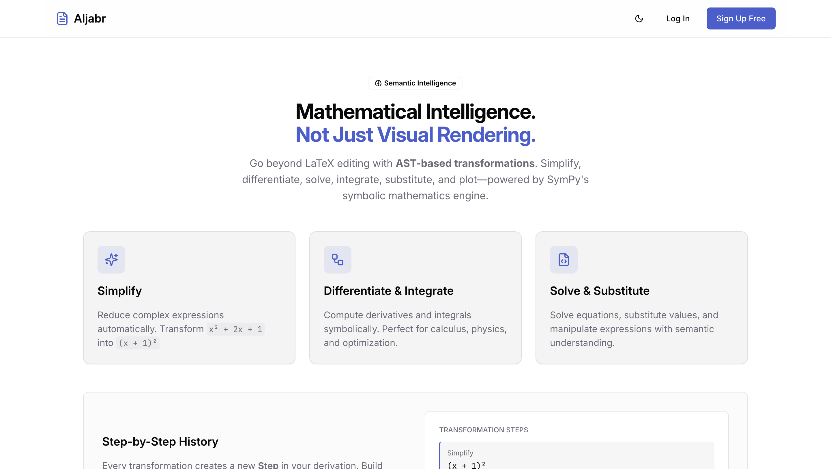Click the Aljabr brand name in the navbar
This screenshot has width=831, height=469.
point(90,18)
